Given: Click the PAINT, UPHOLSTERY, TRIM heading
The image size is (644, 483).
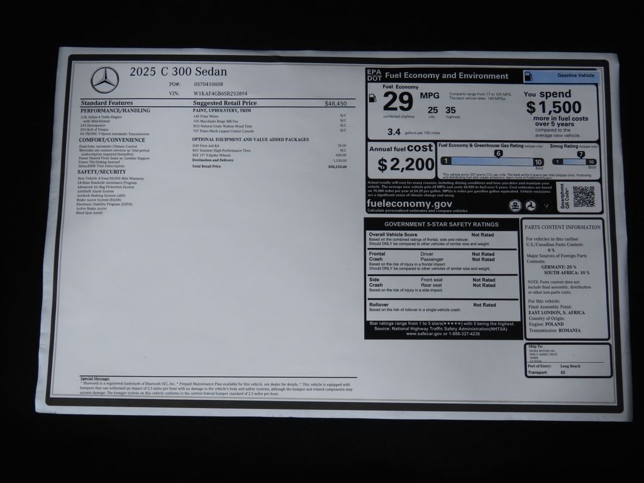Looking at the screenshot, I should coord(222,111).
